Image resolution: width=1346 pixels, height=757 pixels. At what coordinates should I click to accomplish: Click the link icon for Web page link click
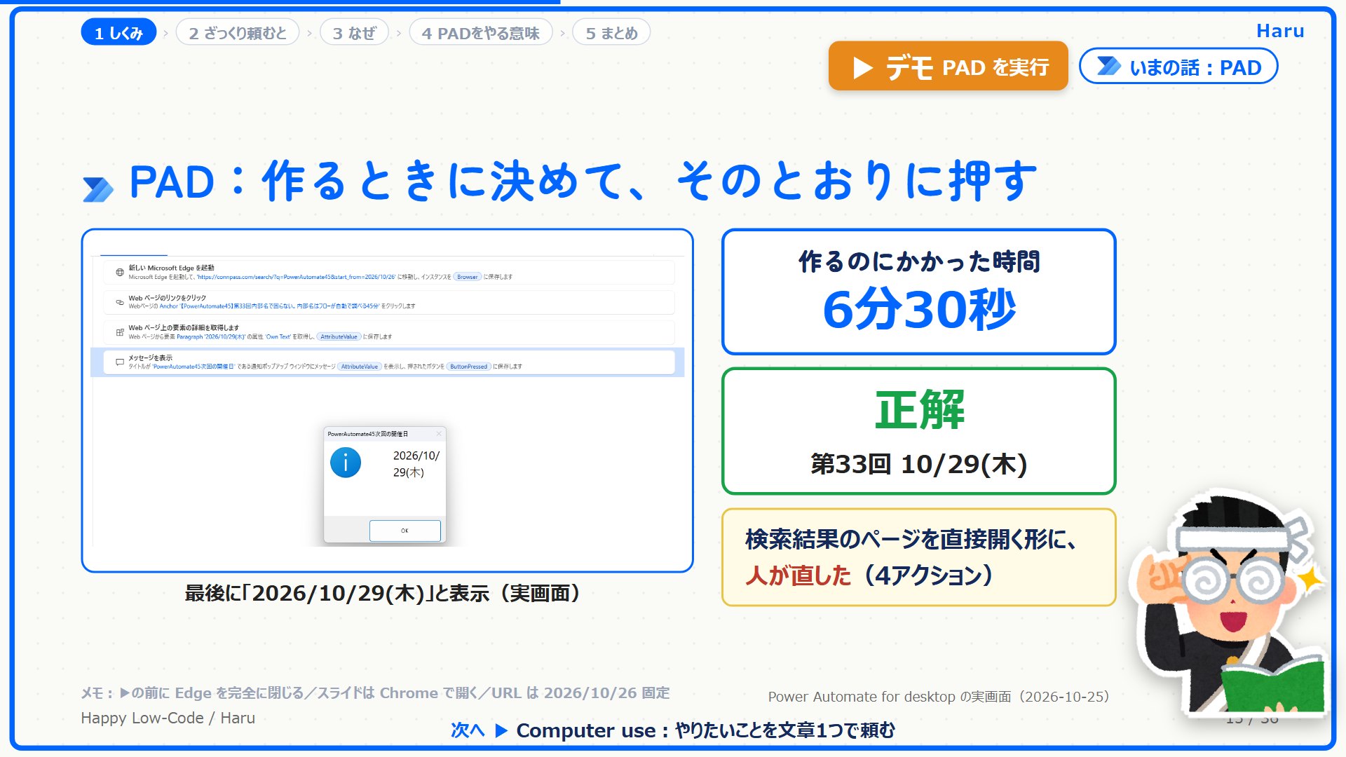pyautogui.click(x=120, y=302)
